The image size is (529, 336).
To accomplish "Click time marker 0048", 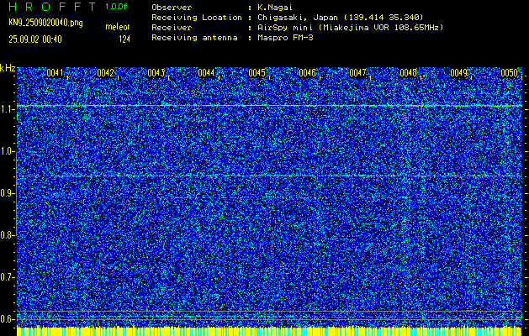I will pyautogui.click(x=408, y=73).
